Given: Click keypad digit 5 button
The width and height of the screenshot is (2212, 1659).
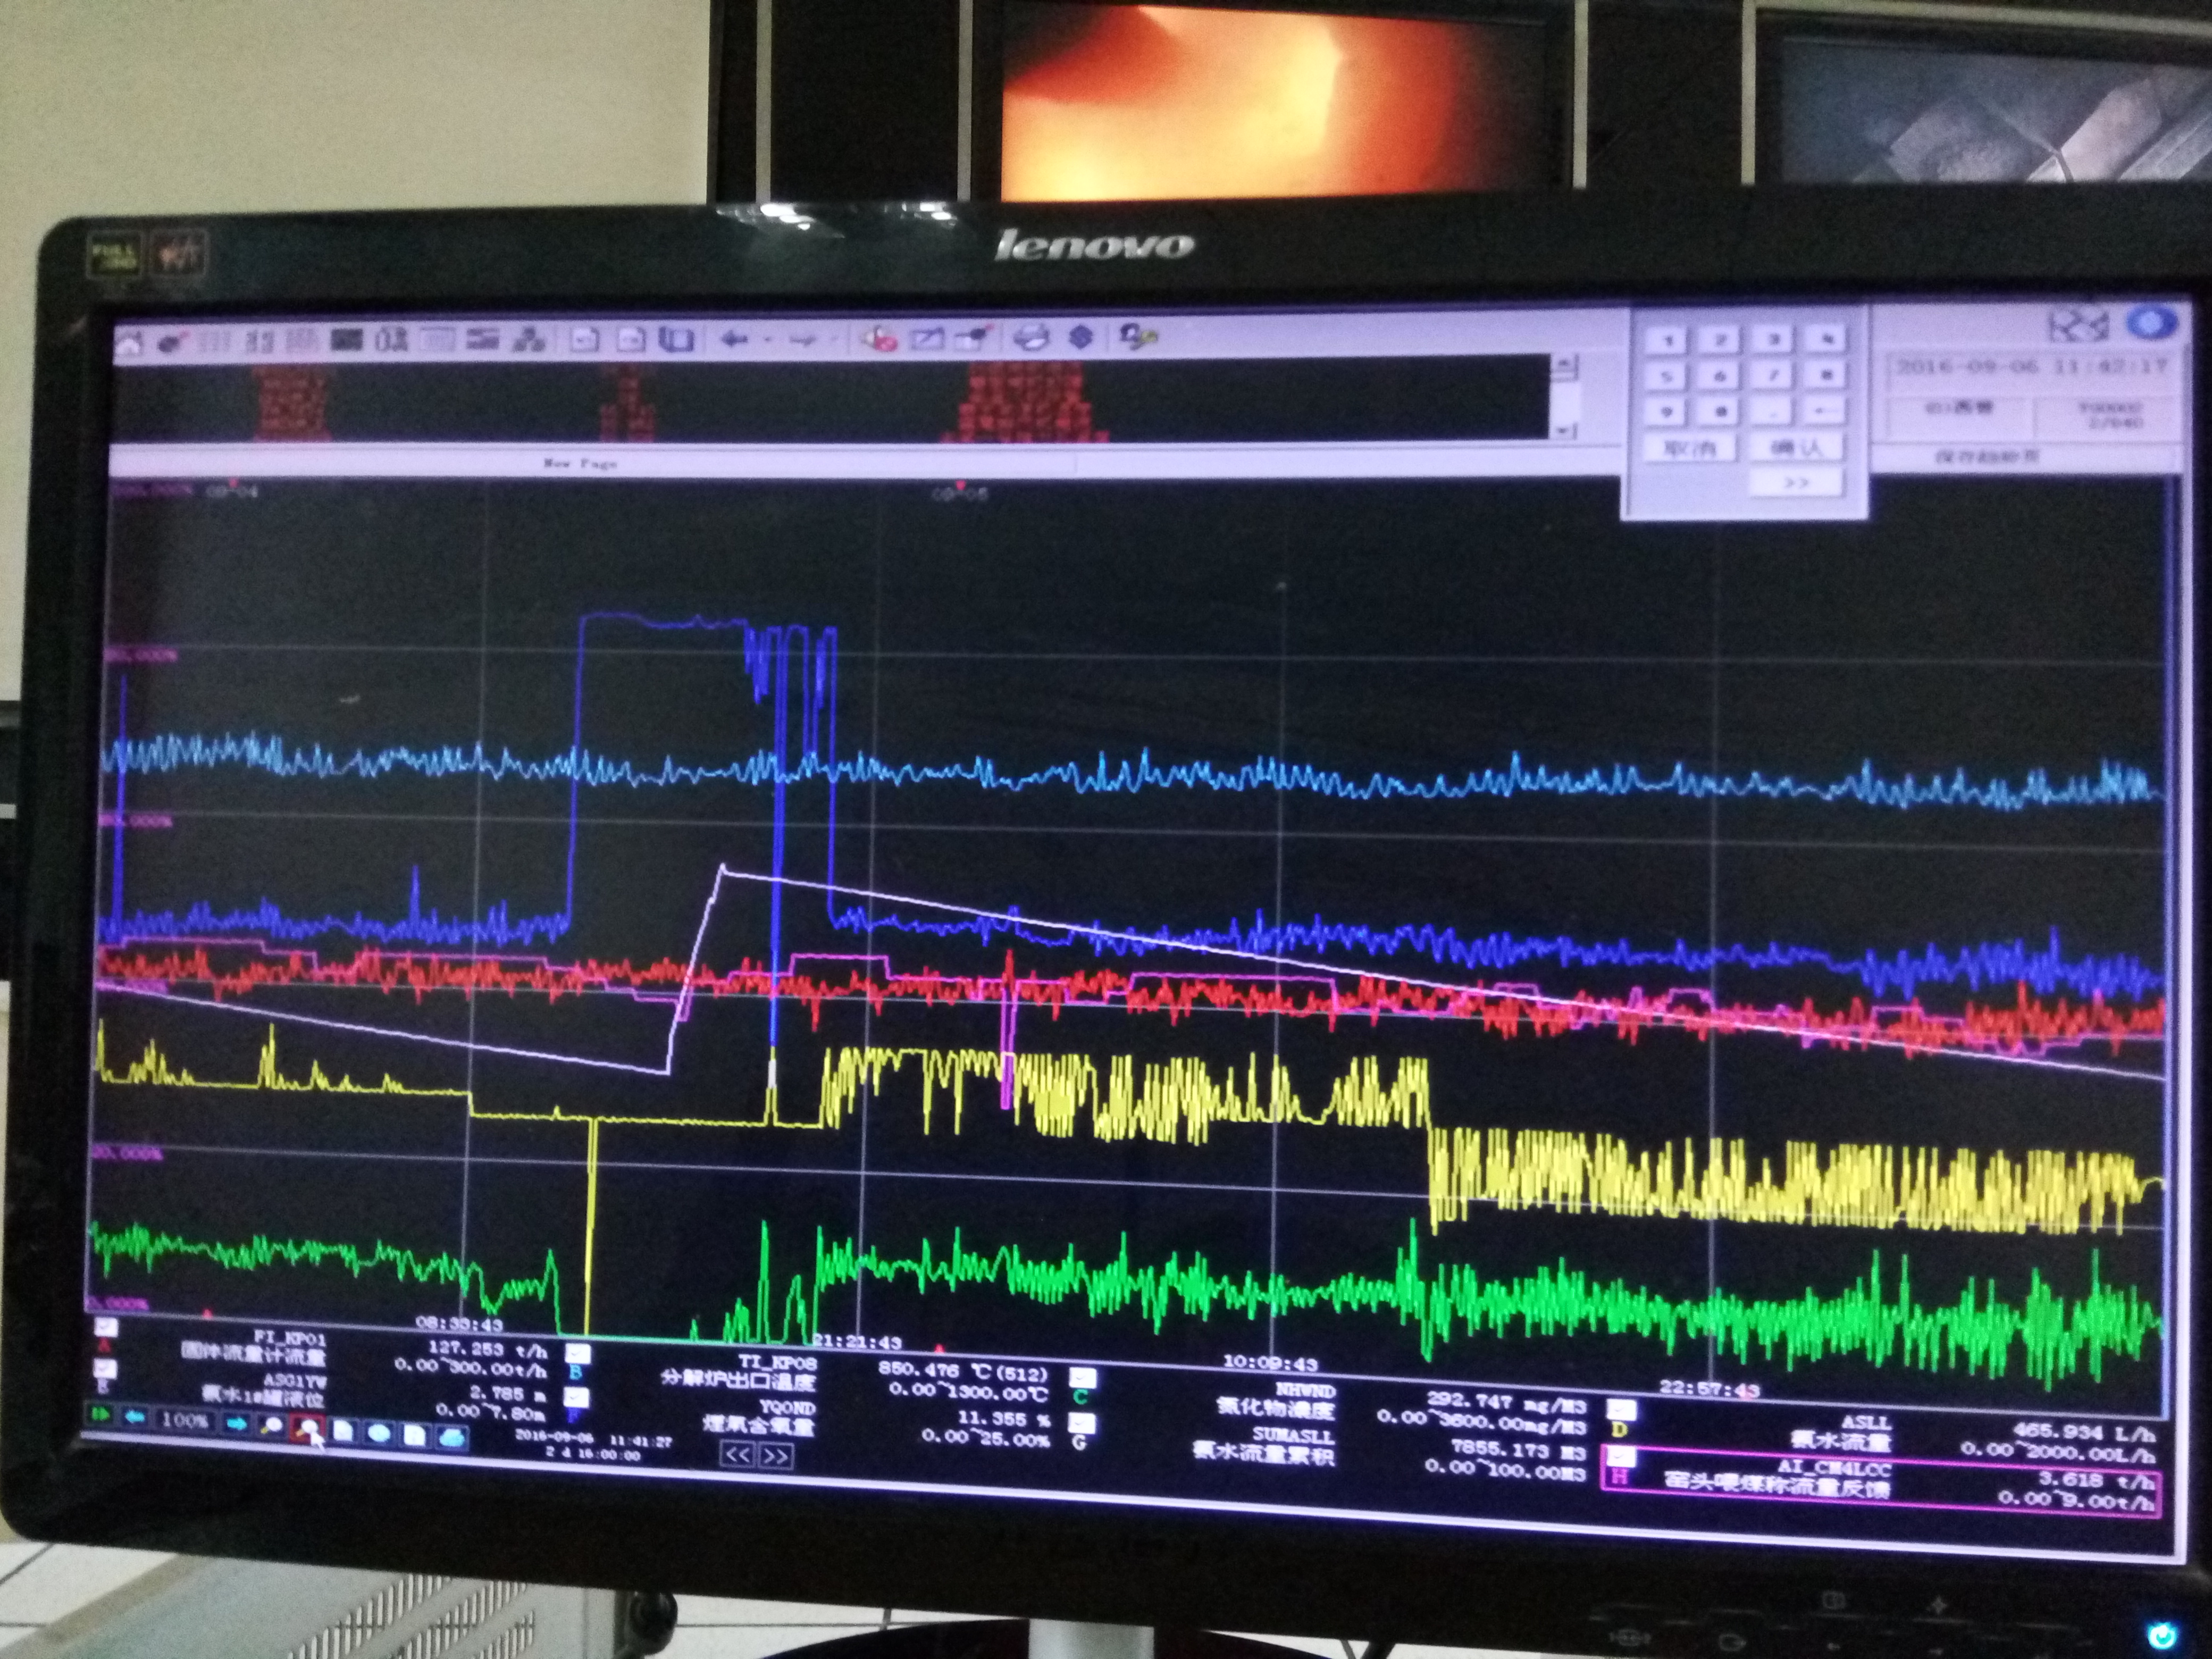Looking at the screenshot, I should click(1665, 376).
